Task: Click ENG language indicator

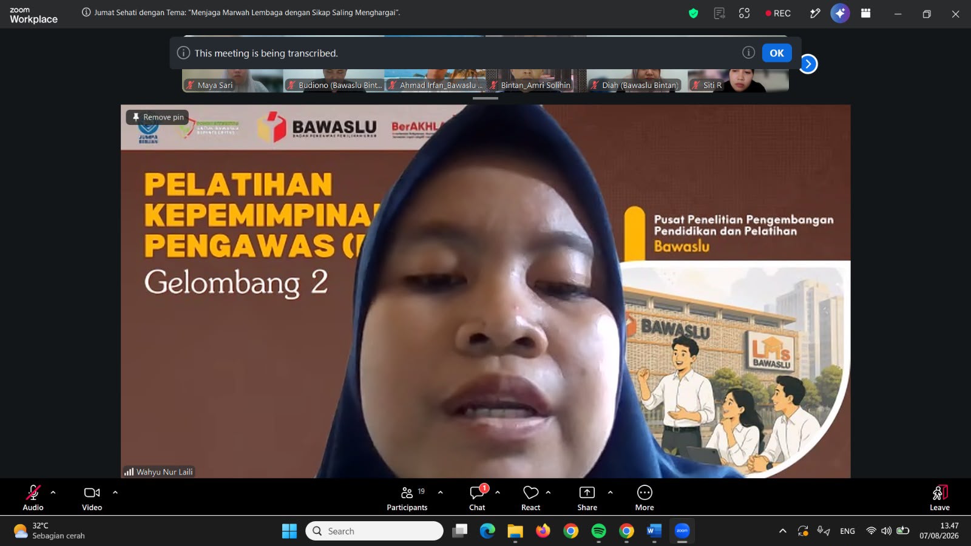Action: tap(847, 531)
